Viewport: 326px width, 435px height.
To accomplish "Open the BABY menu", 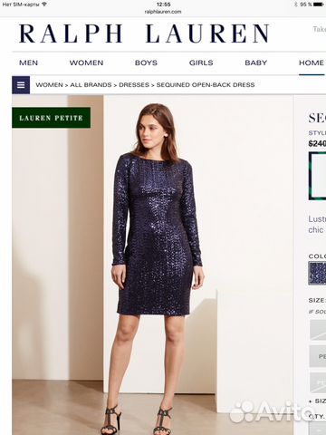I will click(256, 63).
